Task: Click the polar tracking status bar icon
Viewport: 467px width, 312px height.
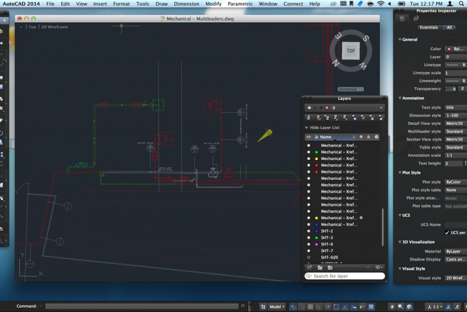Action: [x=328, y=307]
